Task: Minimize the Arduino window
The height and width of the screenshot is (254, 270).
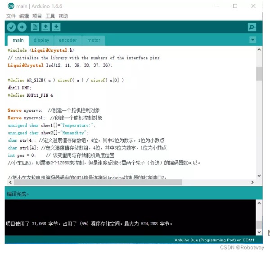Action: click(x=217, y=6)
